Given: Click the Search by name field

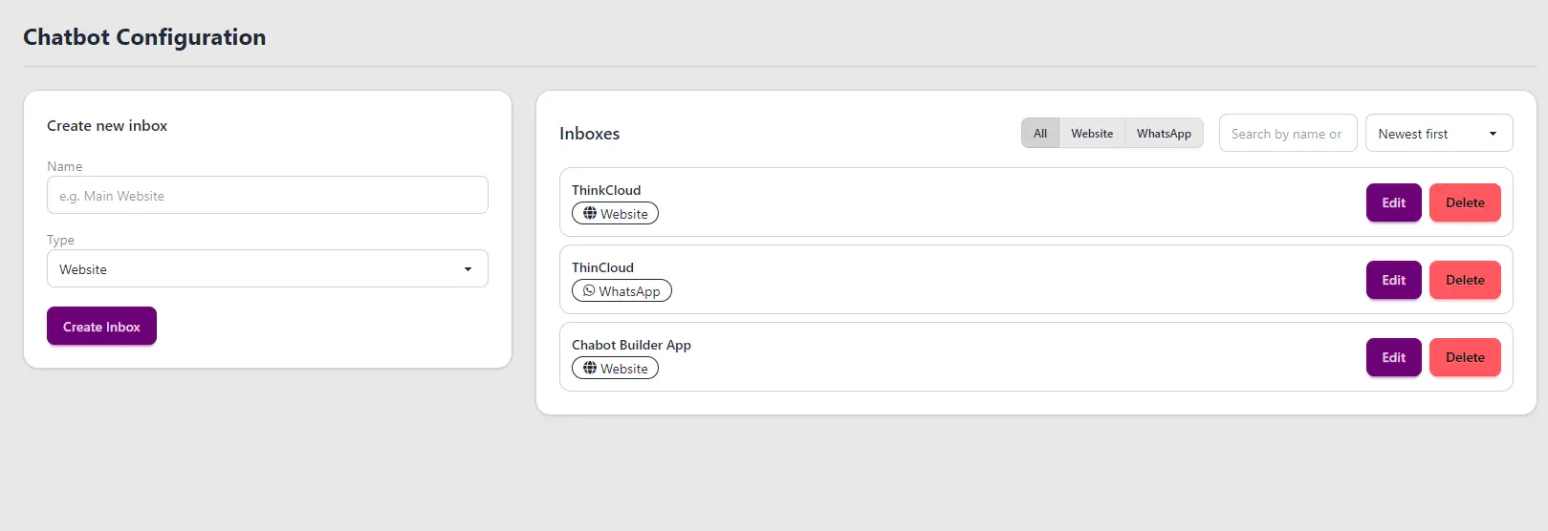Looking at the screenshot, I should point(1288,133).
